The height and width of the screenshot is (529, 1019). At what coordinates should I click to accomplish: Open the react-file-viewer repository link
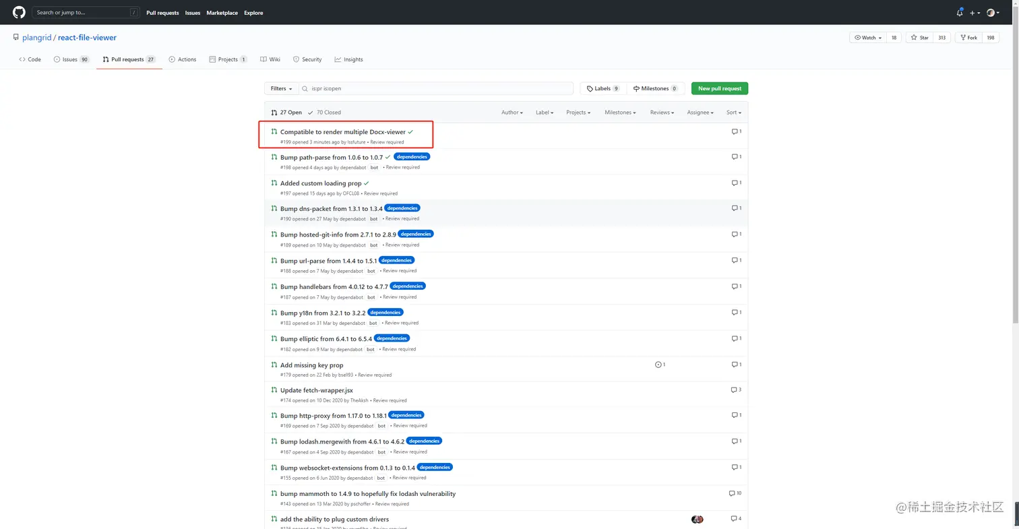click(87, 38)
